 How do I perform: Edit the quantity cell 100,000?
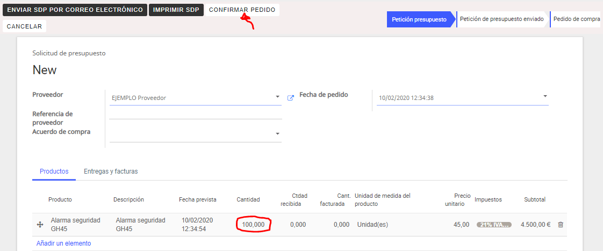[x=254, y=225]
